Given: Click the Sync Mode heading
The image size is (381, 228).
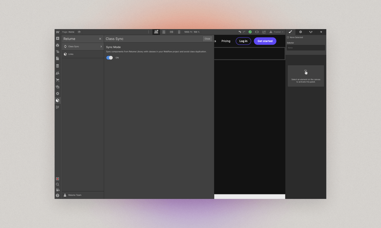Looking at the screenshot, I should coord(113,47).
